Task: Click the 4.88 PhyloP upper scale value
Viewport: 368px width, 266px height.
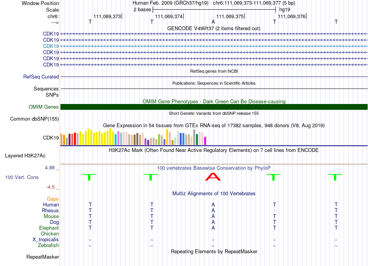Action: click(x=50, y=168)
